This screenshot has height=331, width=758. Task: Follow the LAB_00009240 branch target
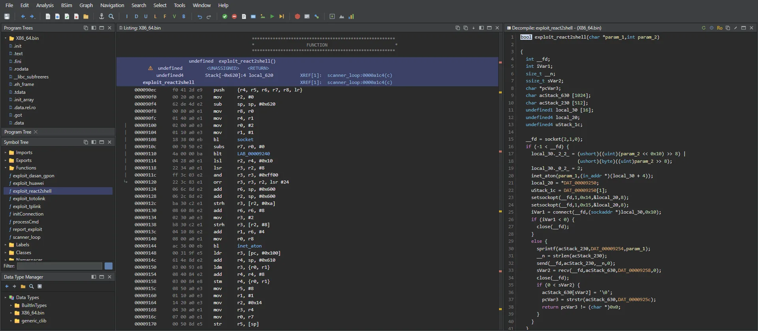[x=253, y=154]
